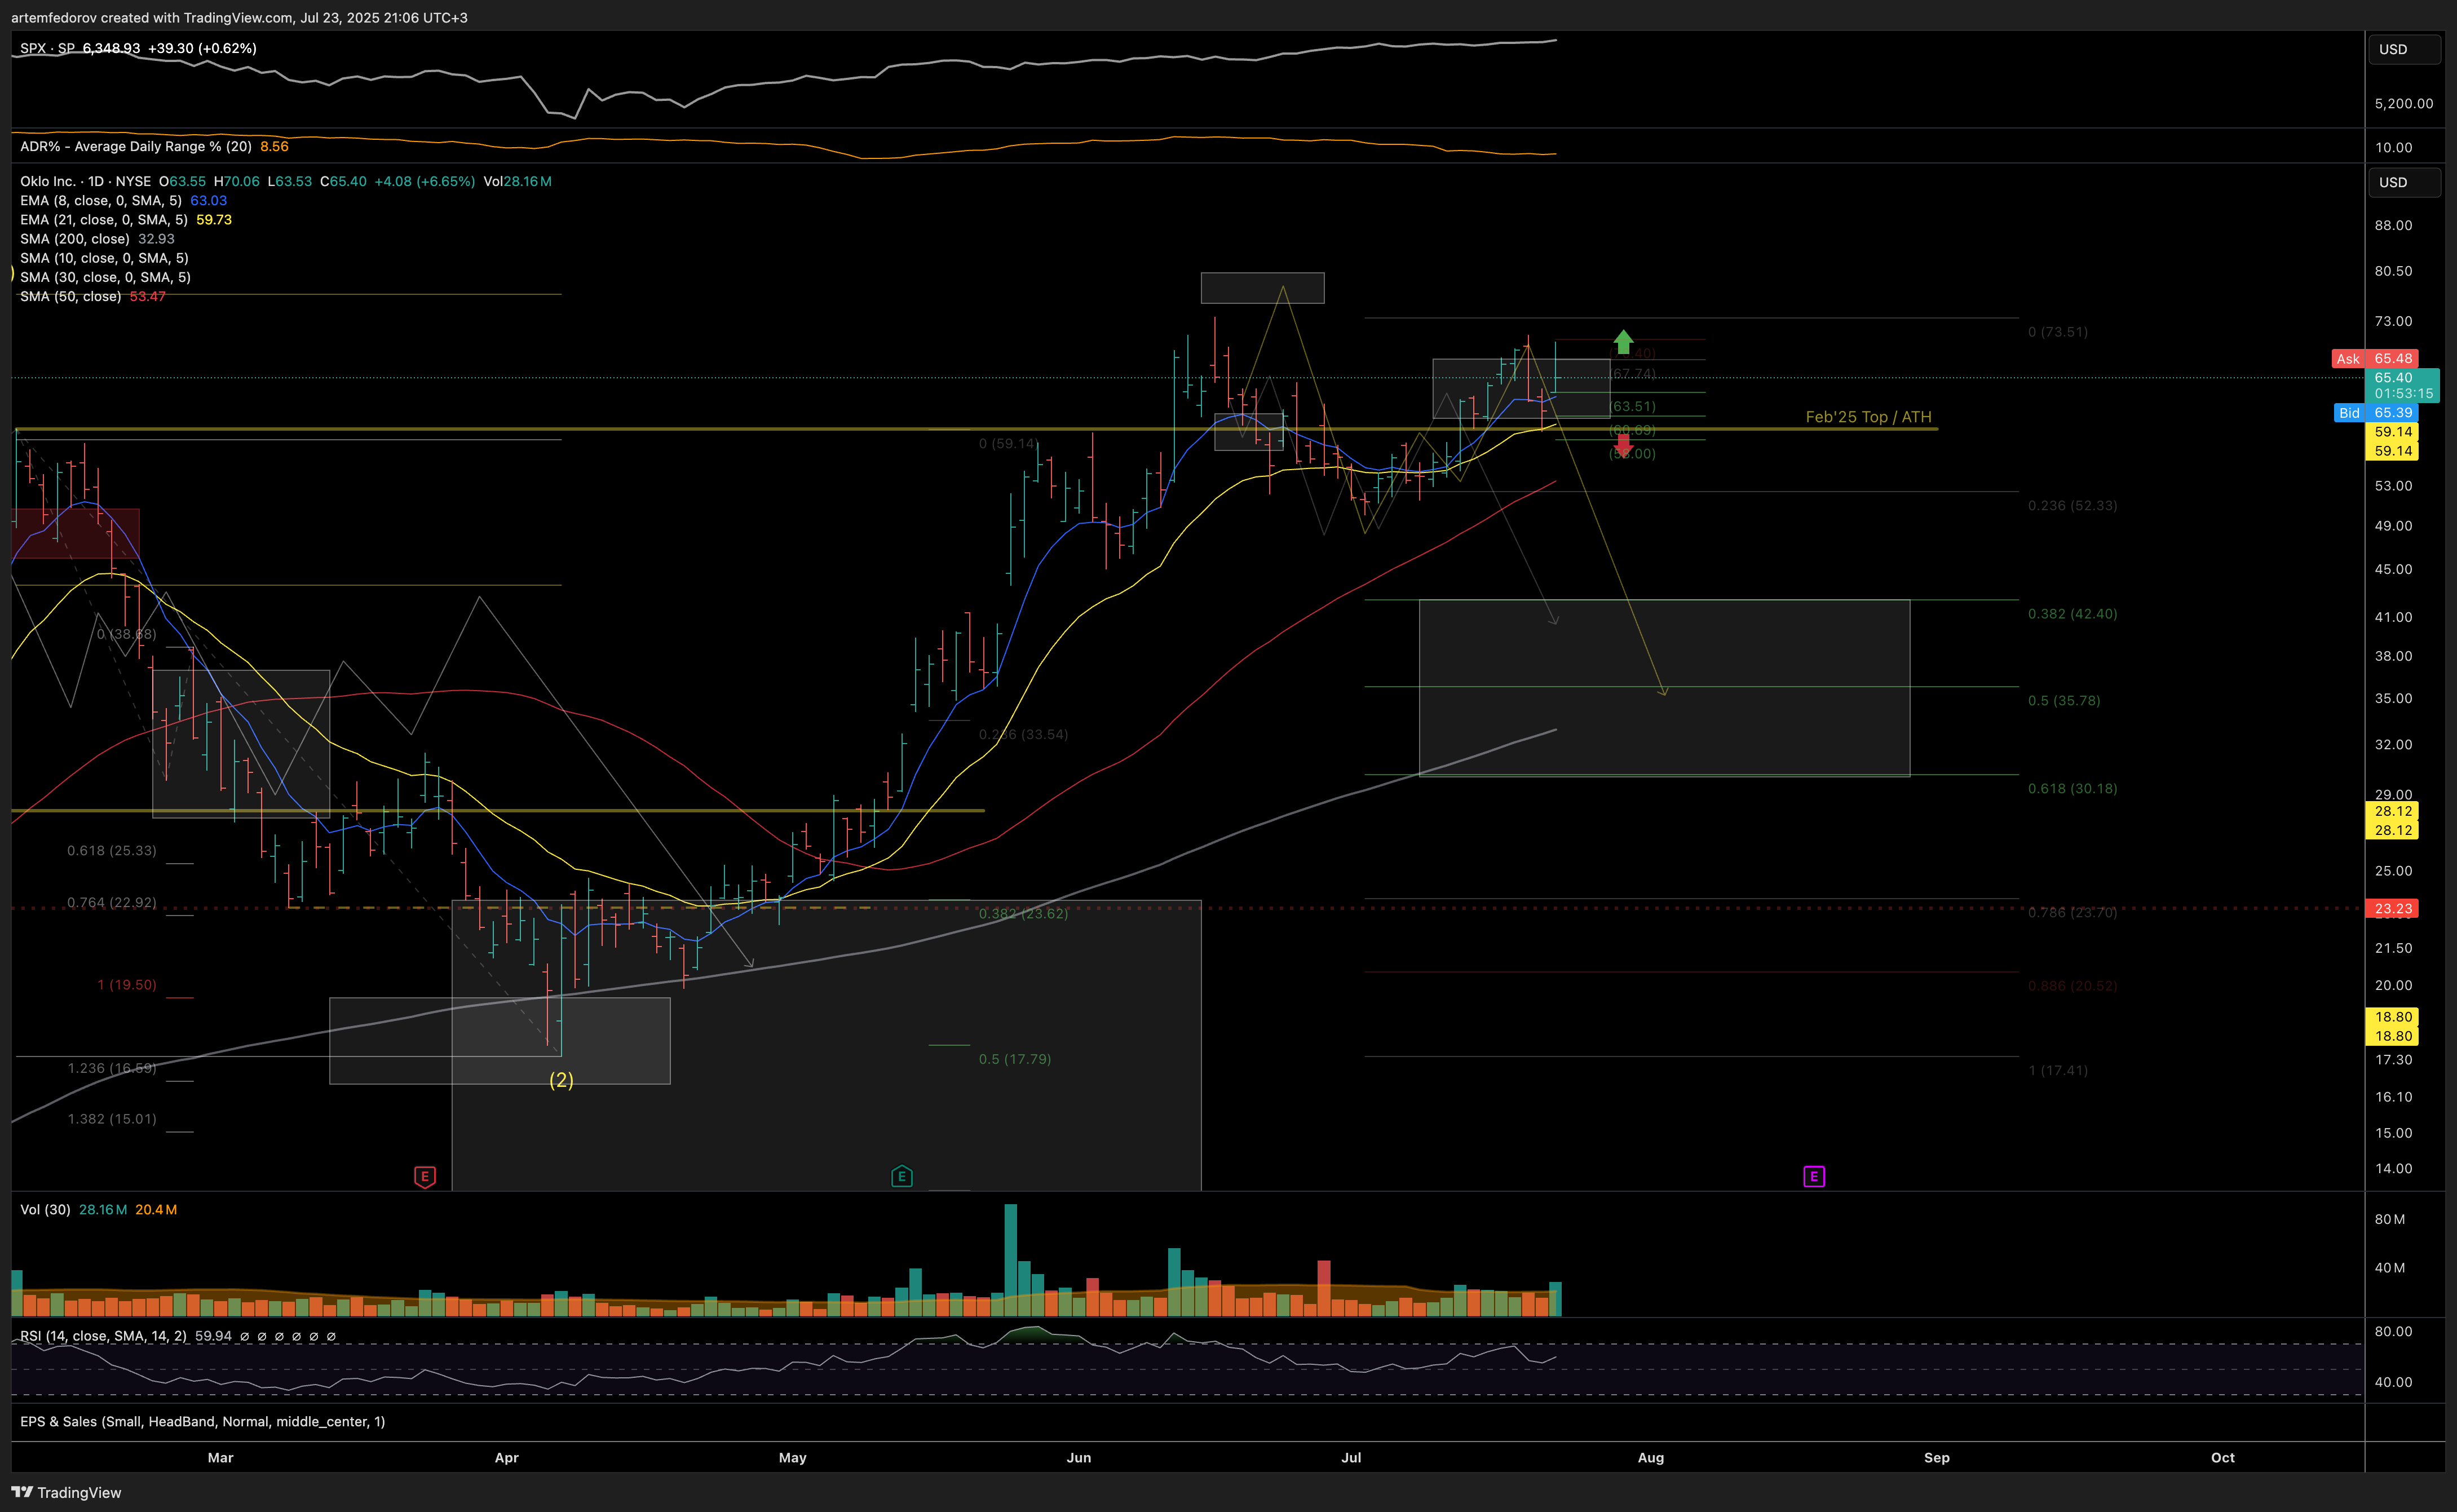
Task: Select the RSI (14, close, SMA, 14, 2) legend
Action: coord(103,1336)
